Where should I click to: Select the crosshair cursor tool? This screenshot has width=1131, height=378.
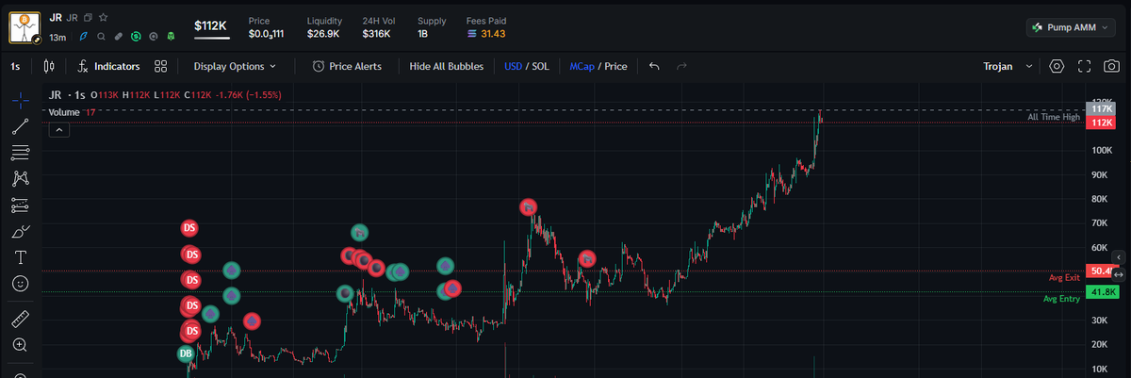[20, 100]
